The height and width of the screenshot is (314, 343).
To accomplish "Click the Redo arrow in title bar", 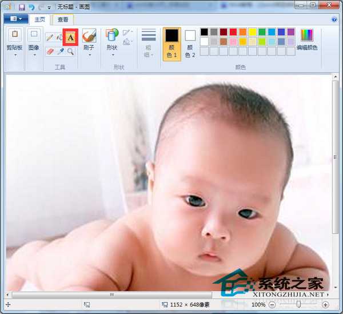I will 41,7.
